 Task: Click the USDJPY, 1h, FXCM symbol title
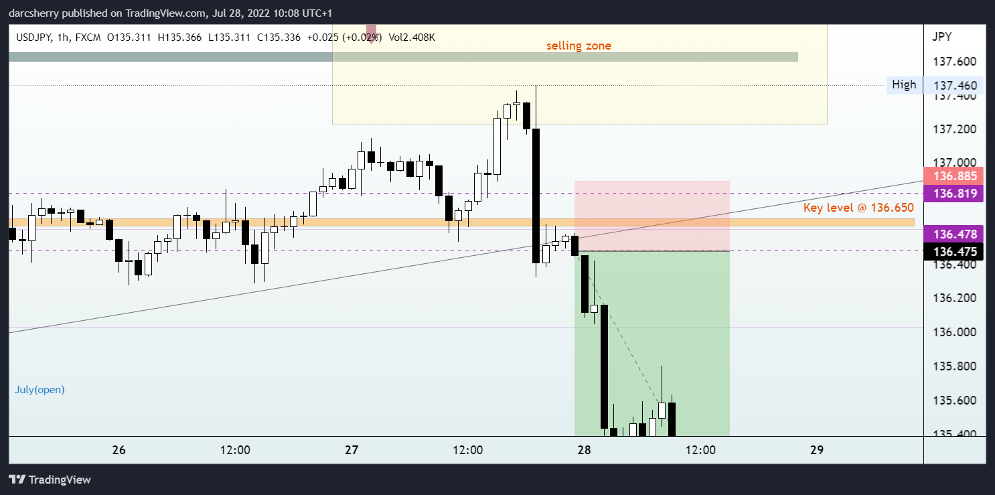tap(60, 38)
